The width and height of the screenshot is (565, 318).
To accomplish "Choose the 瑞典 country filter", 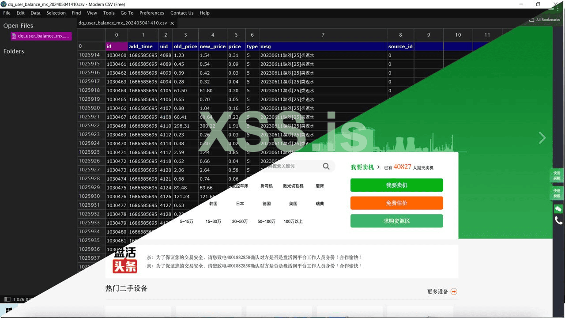I will (320, 204).
